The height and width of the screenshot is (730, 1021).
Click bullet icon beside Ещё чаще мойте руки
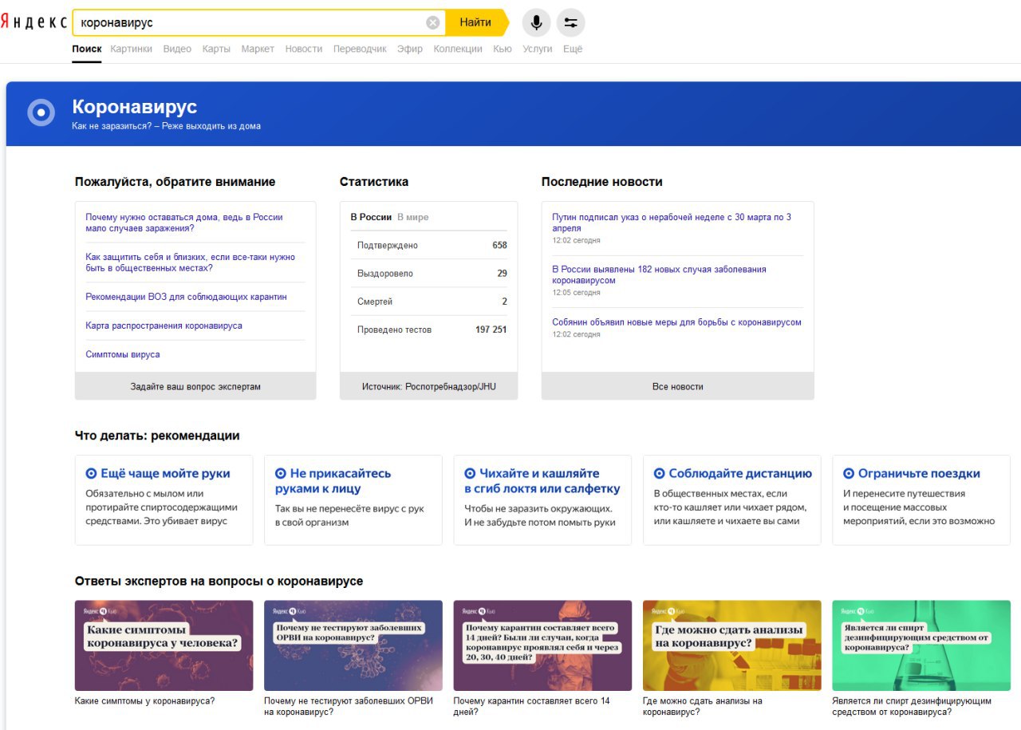tap(91, 473)
